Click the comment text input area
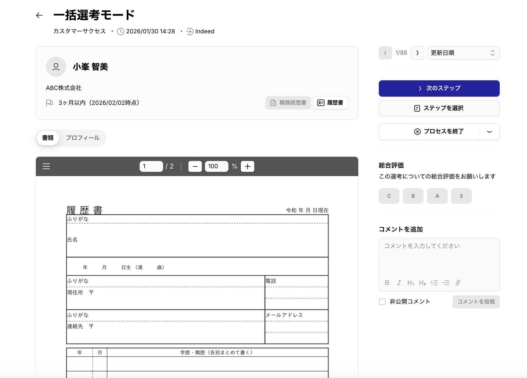Image resolution: width=527 pixels, height=378 pixels. click(x=439, y=258)
